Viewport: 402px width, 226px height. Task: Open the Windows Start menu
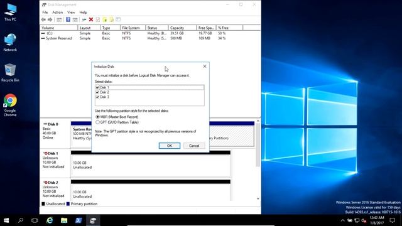click(x=6, y=220)
